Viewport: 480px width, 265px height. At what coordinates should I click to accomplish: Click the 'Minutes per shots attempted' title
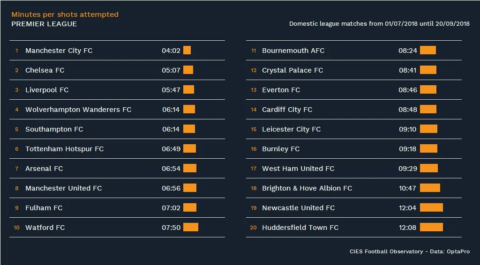pyautogui.click(x=65, y=15)
